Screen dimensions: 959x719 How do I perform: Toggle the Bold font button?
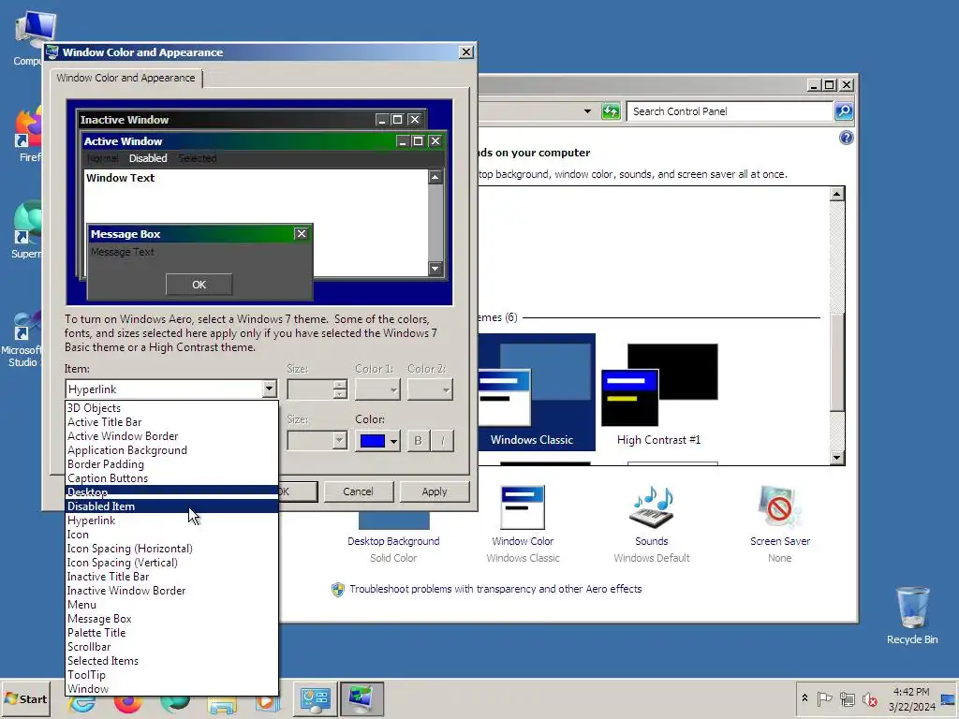(x=419, y=440)
